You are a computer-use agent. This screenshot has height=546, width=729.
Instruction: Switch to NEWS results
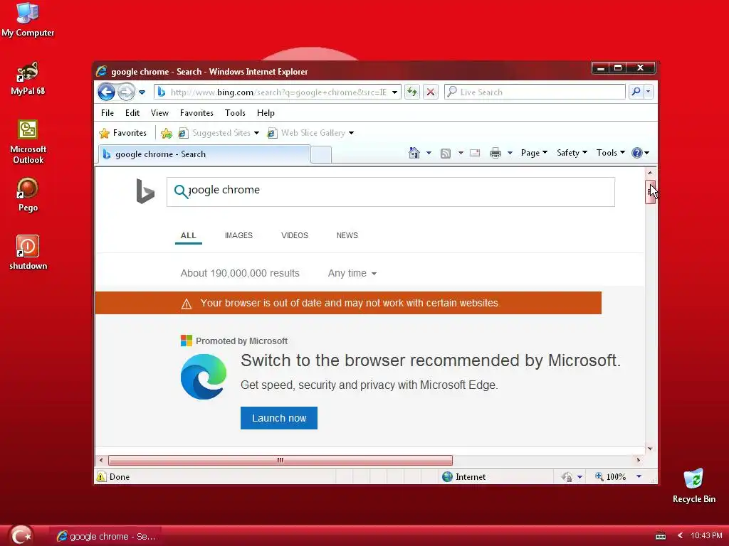(x=347, y=235)
